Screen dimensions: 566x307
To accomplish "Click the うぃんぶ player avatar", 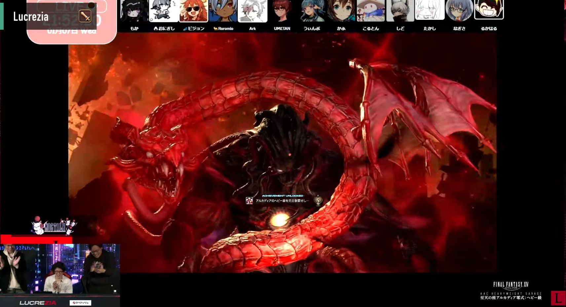I will (x=312, y=11).
